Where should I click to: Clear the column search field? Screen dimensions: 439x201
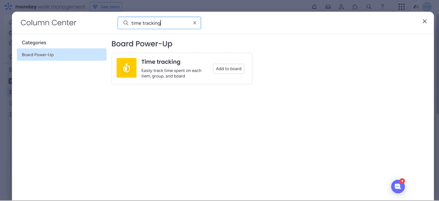195,23
